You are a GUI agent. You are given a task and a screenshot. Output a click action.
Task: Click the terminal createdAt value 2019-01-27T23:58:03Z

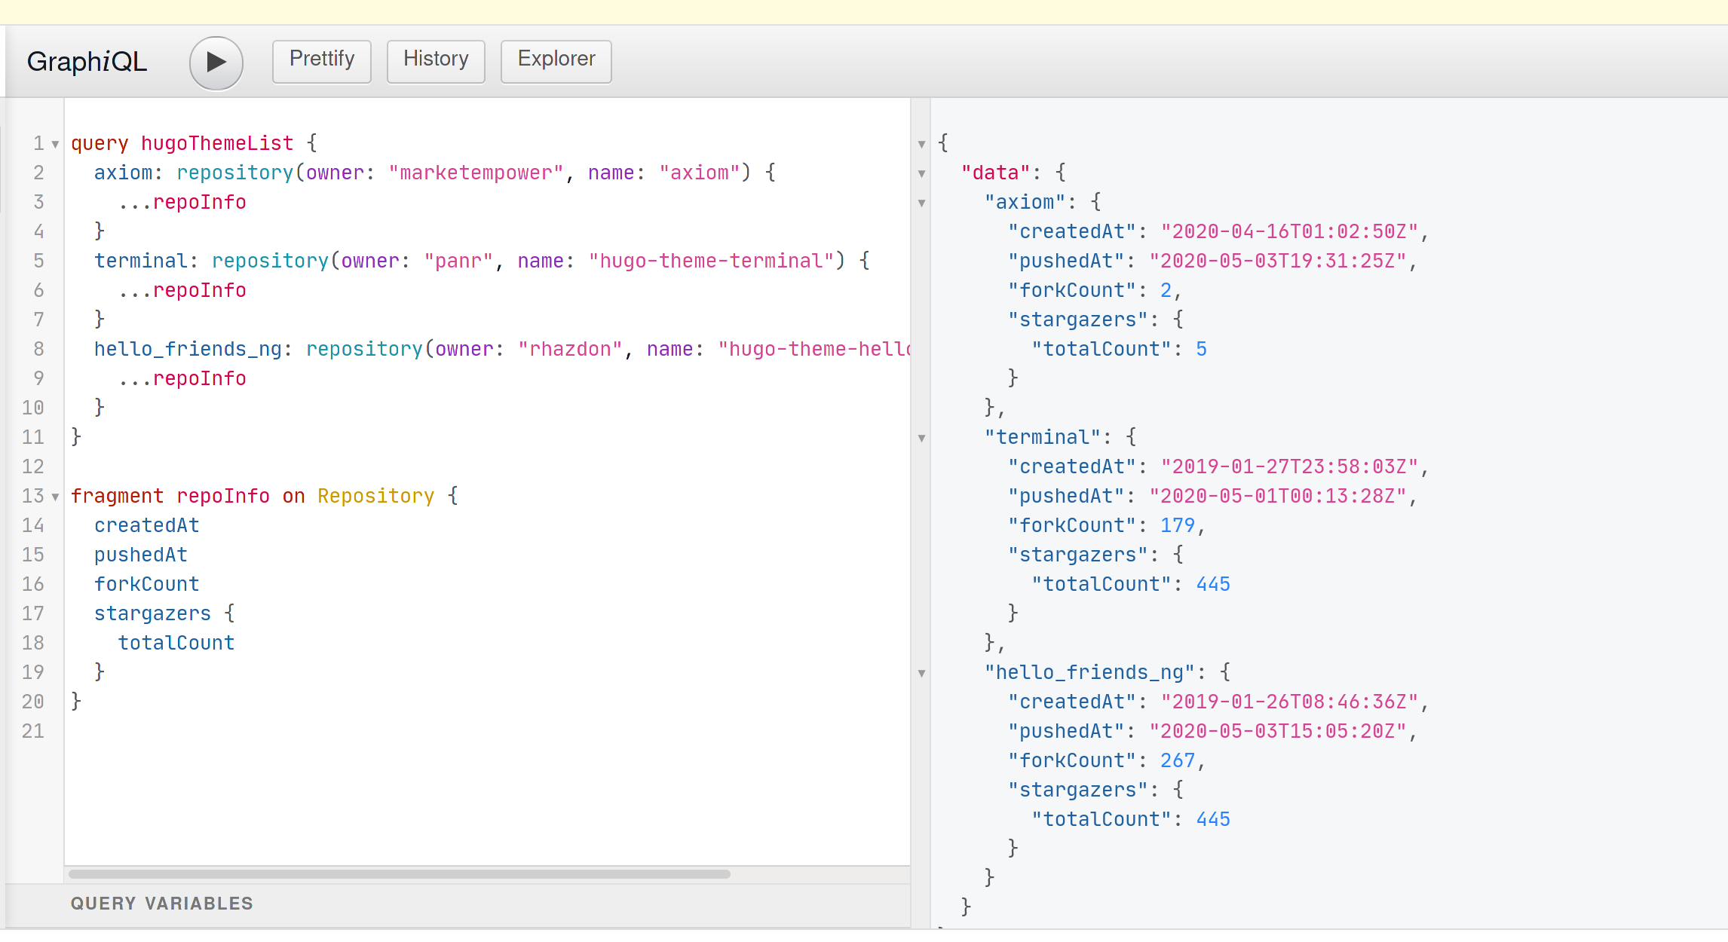click(1290, 466)
